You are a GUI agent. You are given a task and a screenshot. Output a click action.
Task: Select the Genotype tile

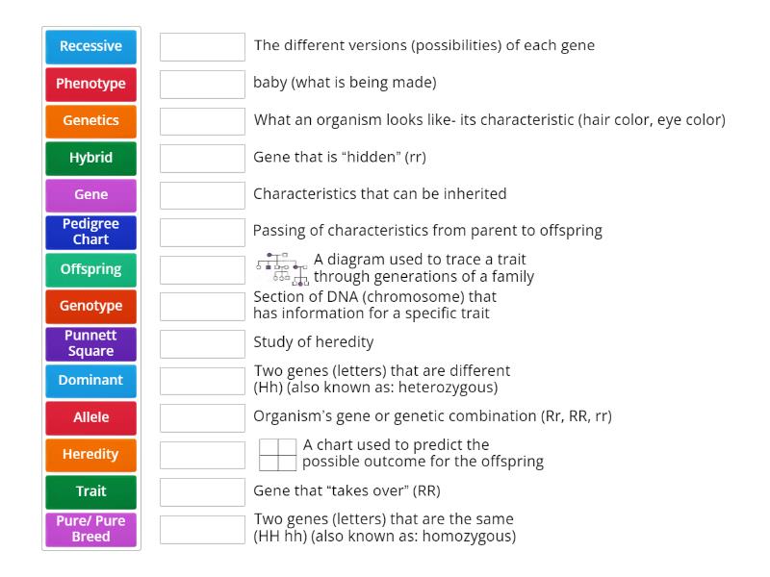(90, 307)
